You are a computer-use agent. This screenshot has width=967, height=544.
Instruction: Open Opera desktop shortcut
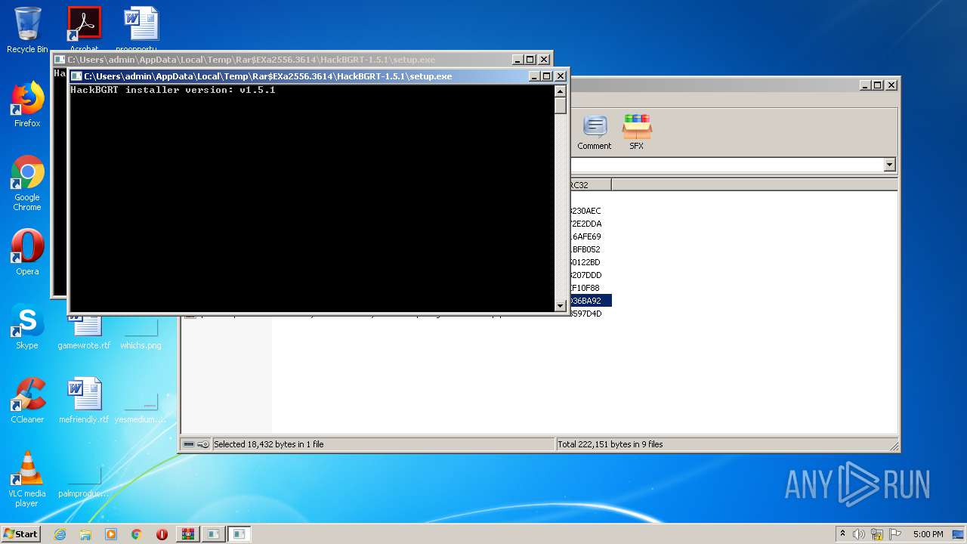[27, 252]
